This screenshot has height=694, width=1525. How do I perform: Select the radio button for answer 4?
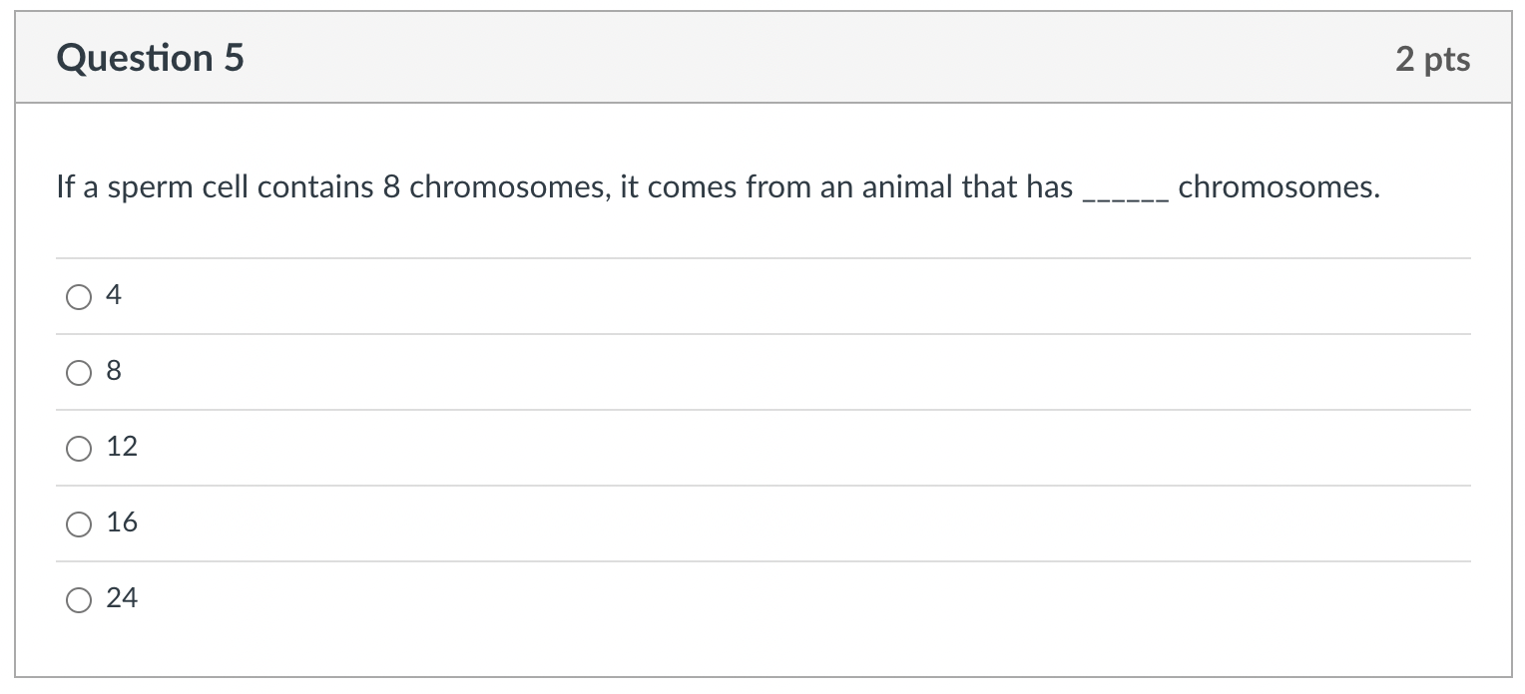(x=78, y=296)
